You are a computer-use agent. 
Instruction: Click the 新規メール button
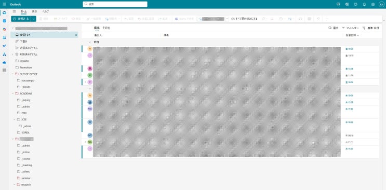21,19
